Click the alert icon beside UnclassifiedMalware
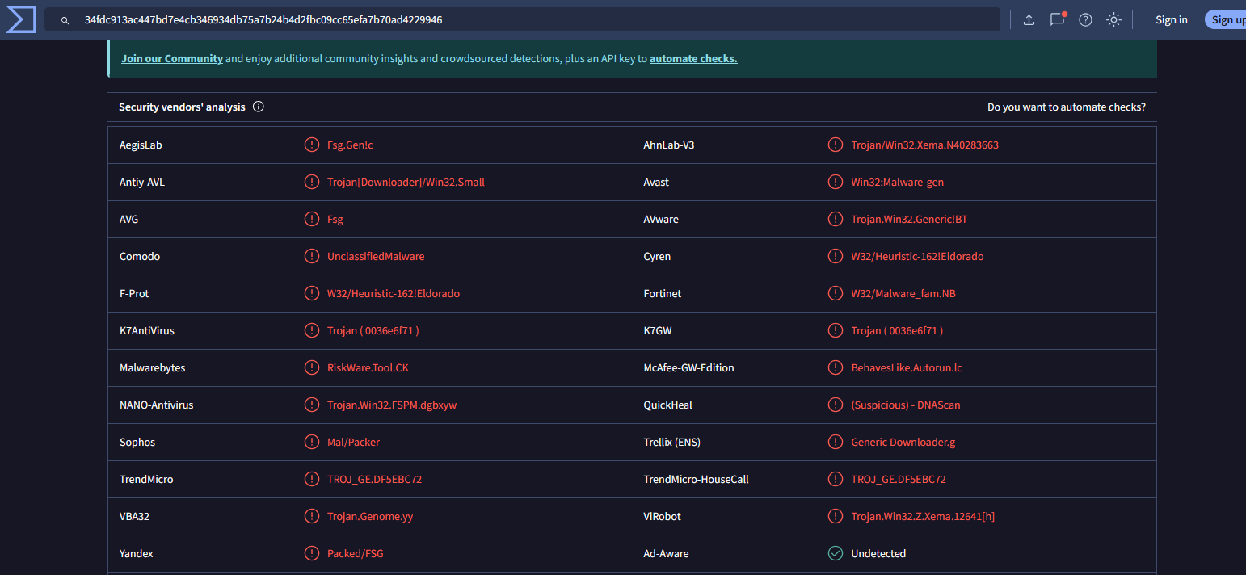This screenshot has height=575, width=1246. pos(311,256)
